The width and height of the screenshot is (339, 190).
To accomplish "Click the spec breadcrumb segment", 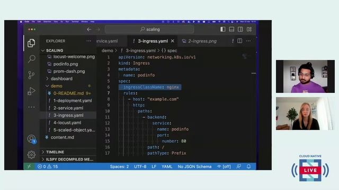I will 169,51.
